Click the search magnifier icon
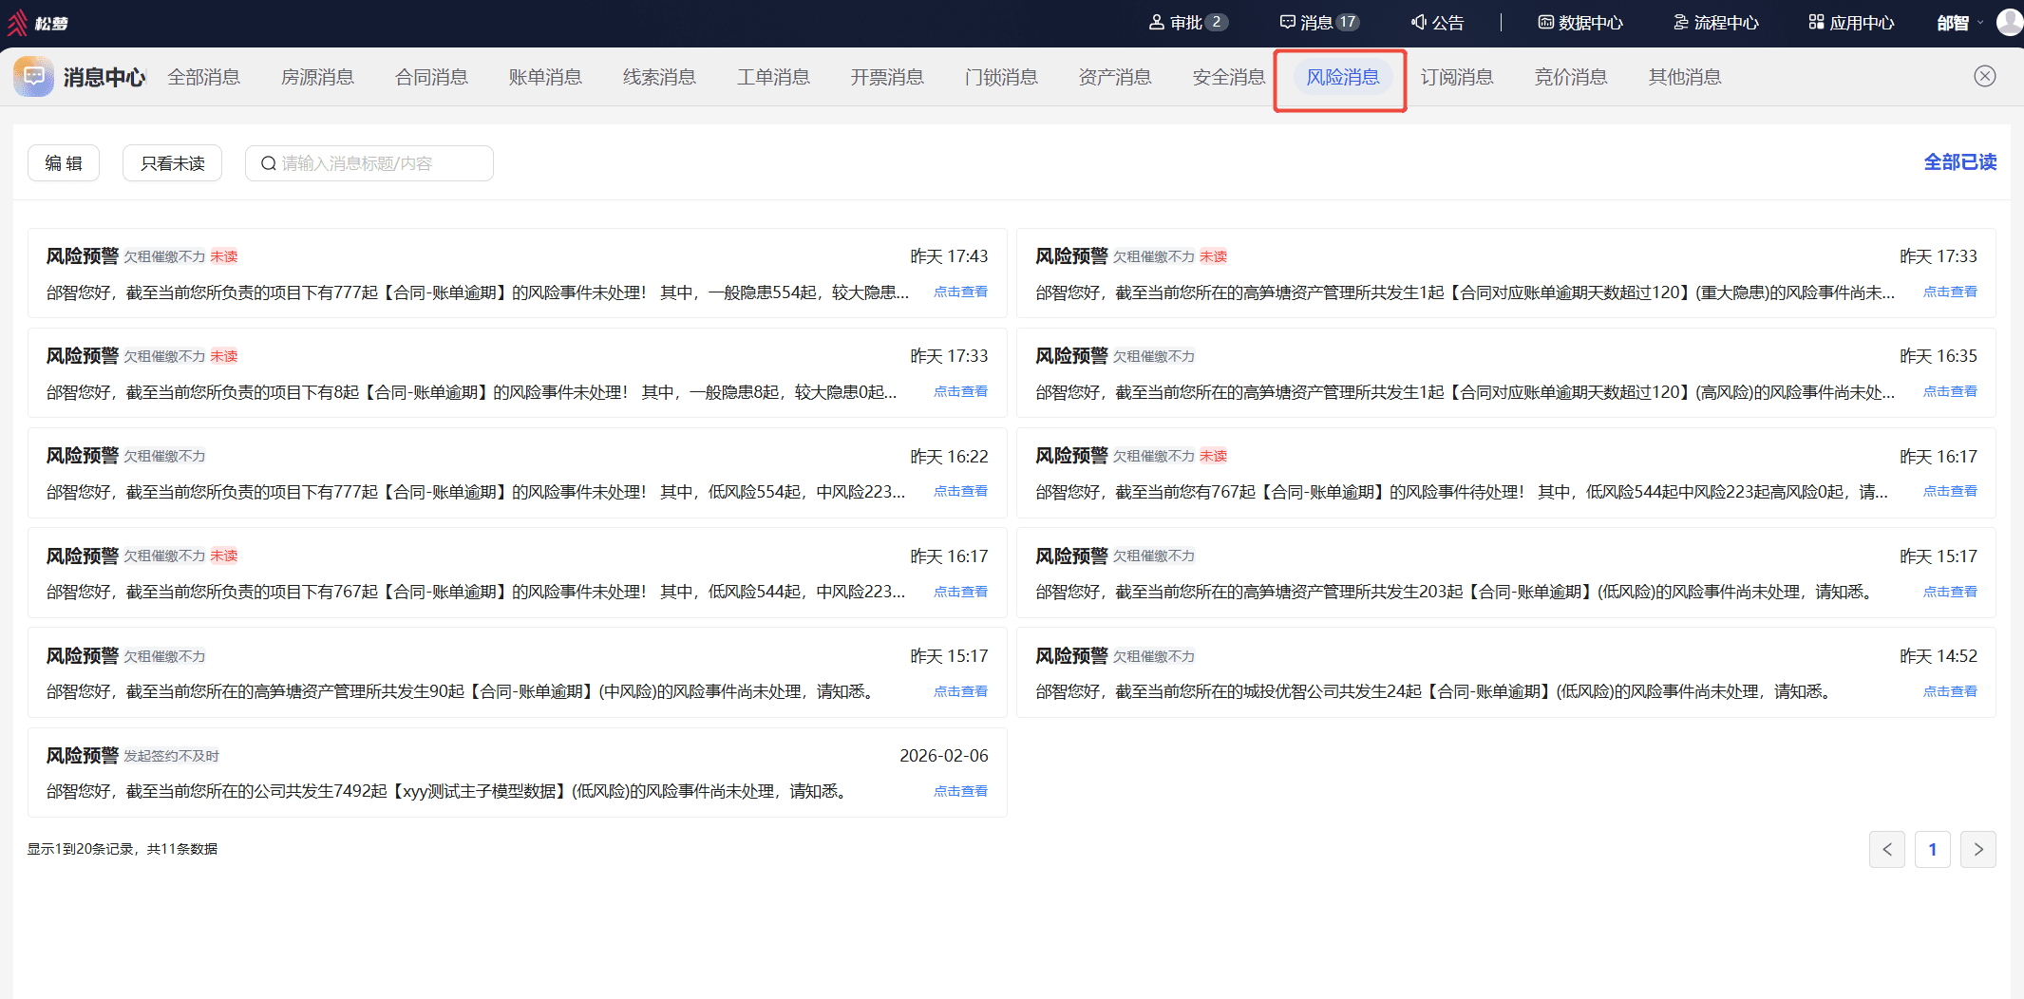Image resolution: width=2024 pixels, height=999 pixels. [269, 163]
